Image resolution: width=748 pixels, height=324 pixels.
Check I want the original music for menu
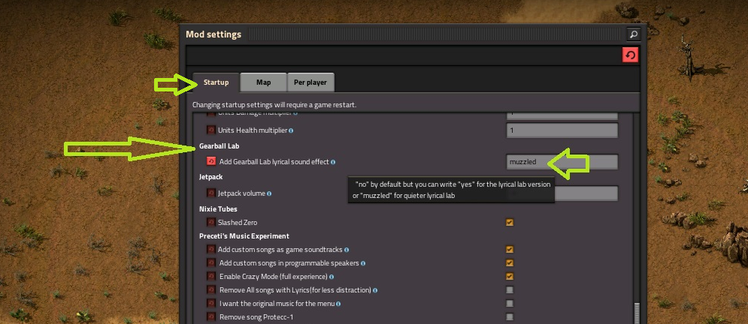coord(510,303)
